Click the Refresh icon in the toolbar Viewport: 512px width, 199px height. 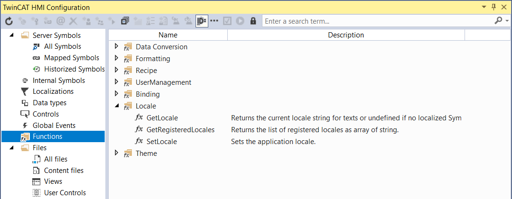coord(9,21)
